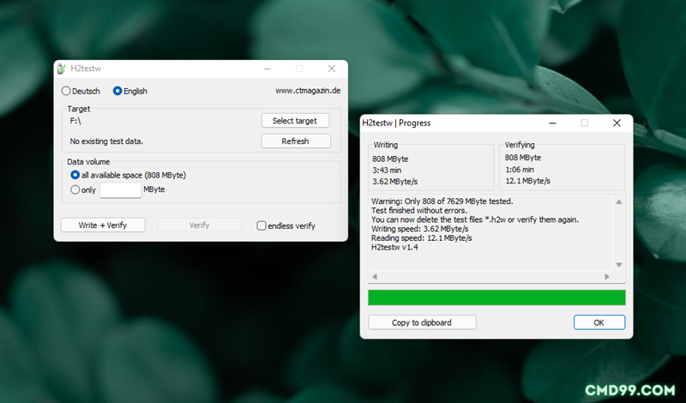Viewport: 686px width, 403px height.
Task: Click the log scroll right arrow
Action: [607, 277]
